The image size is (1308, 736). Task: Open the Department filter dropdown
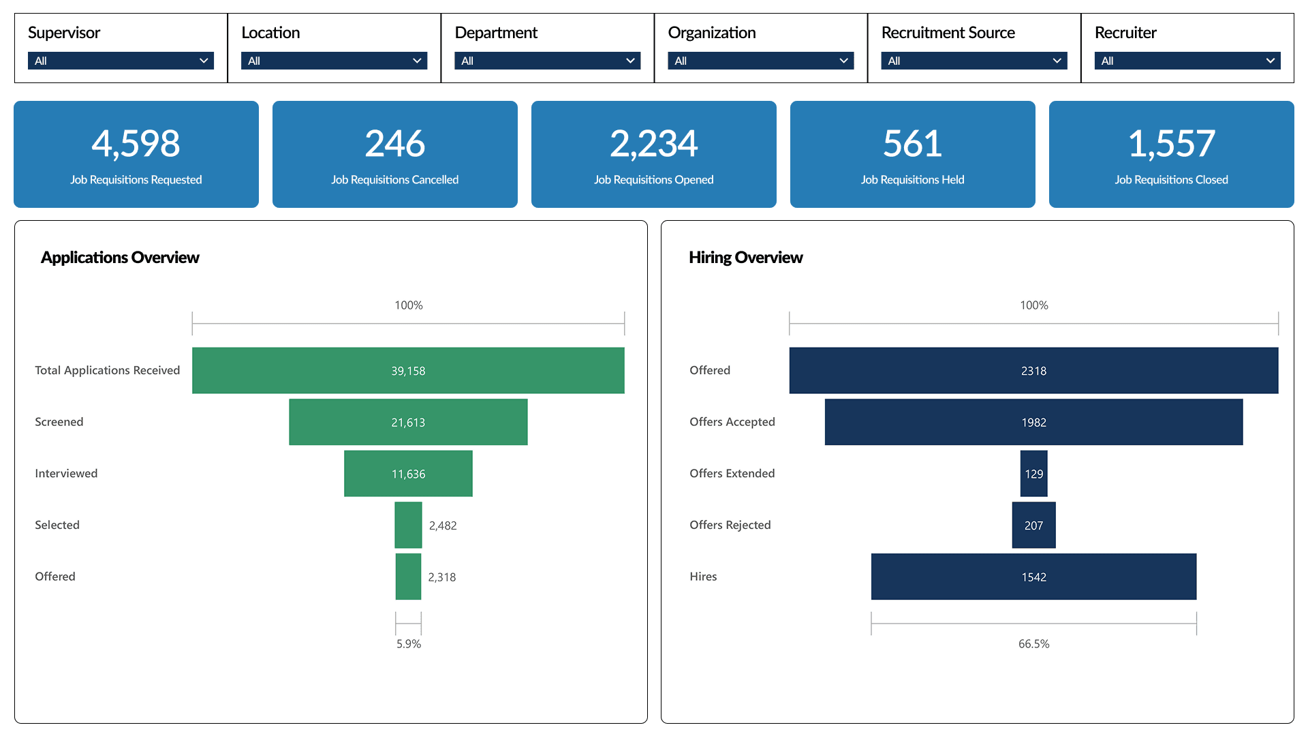pyautogui.click(x=547, y=61)
